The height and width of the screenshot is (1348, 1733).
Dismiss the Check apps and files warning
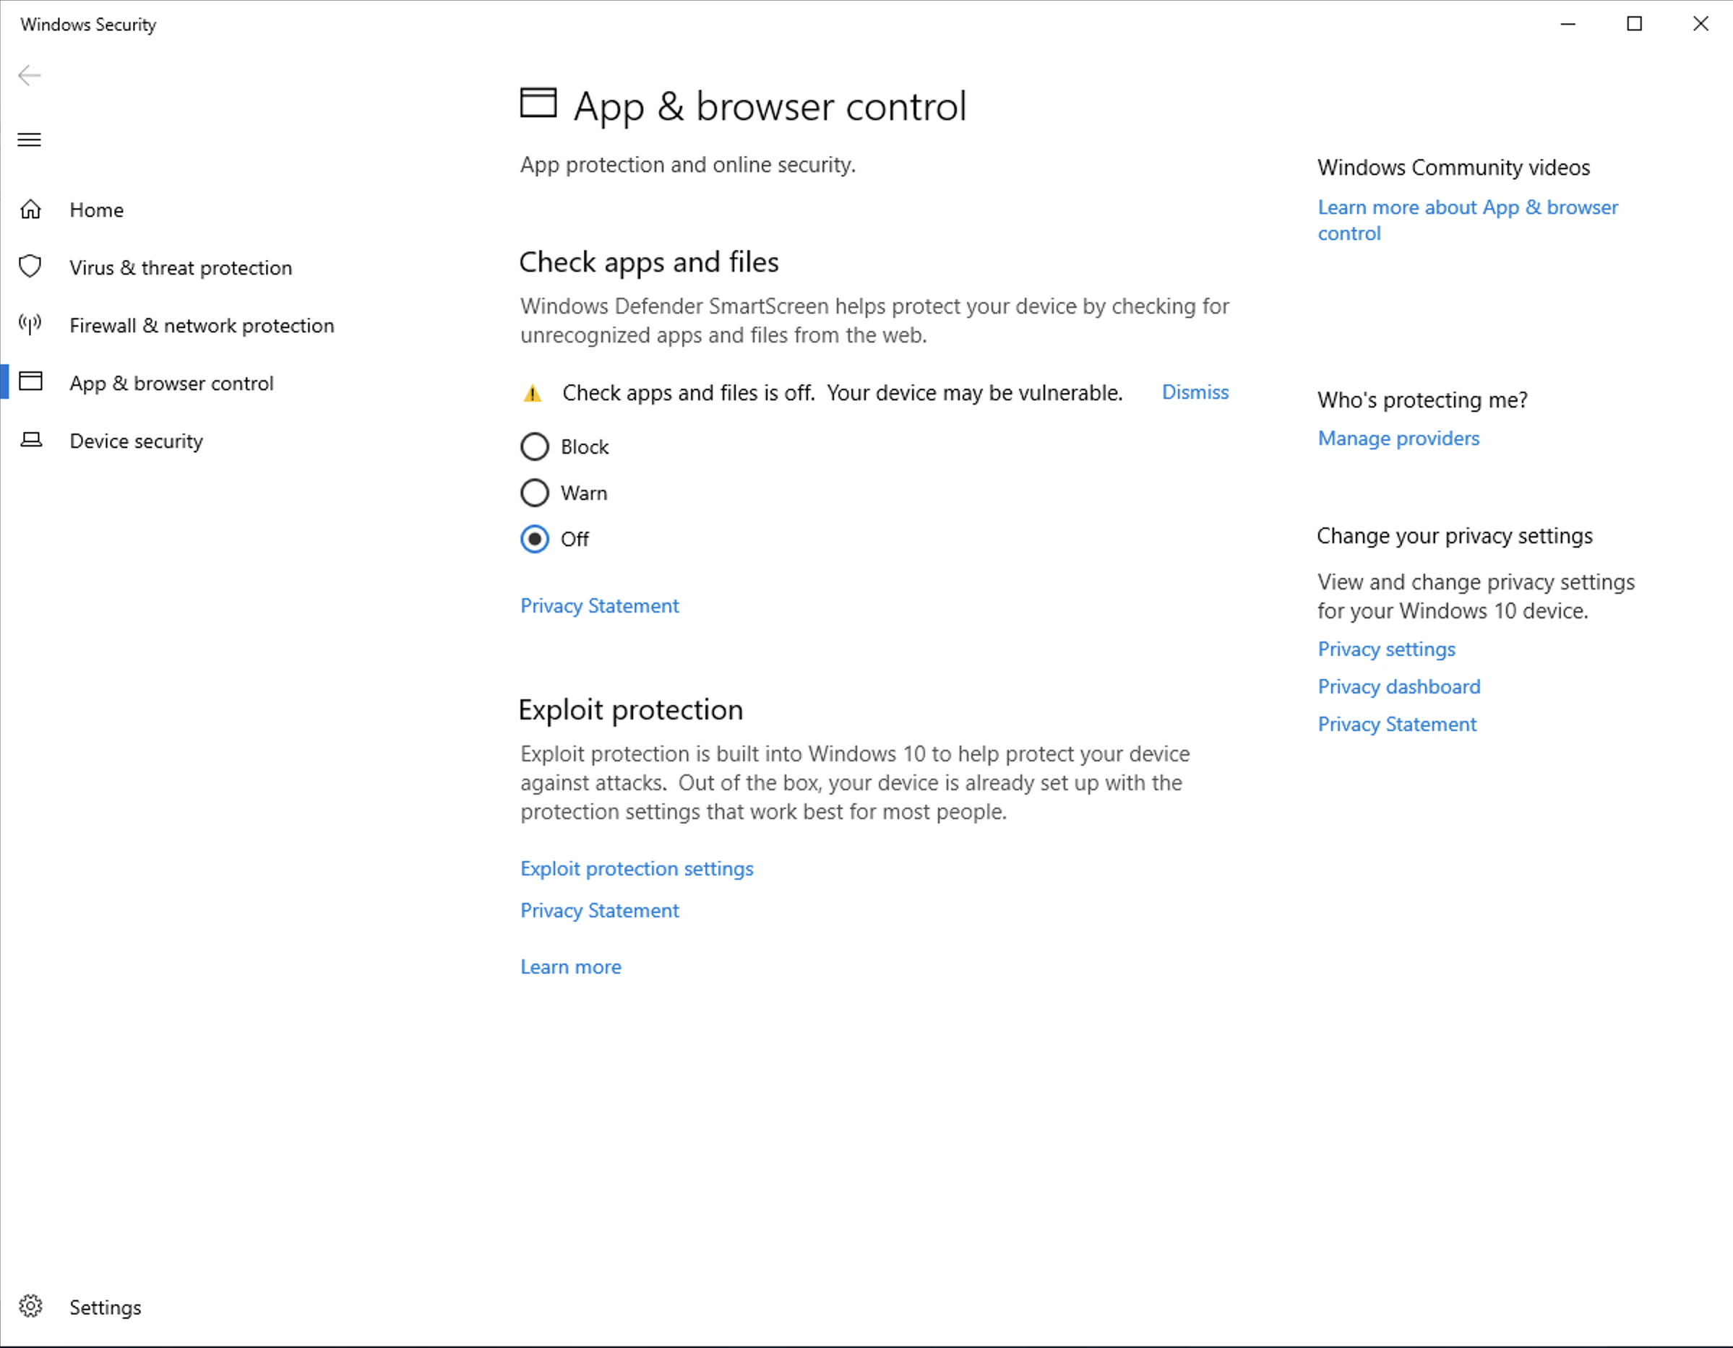1195,392
